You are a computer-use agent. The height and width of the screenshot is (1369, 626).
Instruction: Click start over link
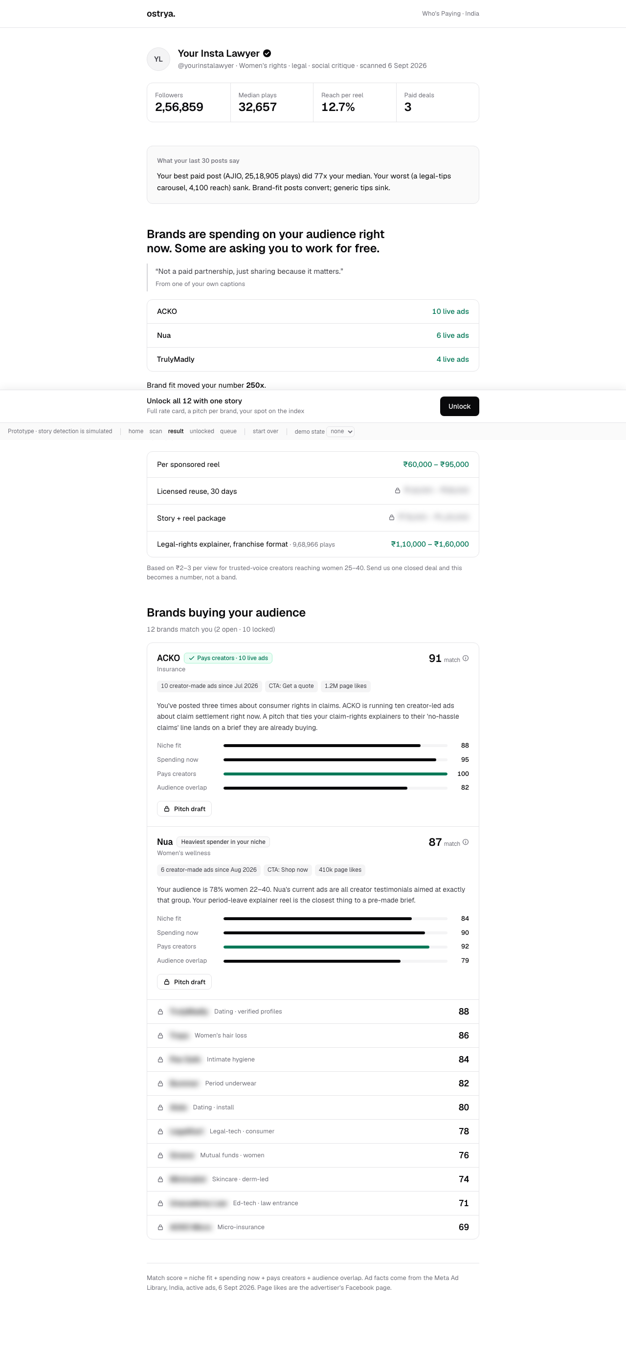click(x=266, y=432)
